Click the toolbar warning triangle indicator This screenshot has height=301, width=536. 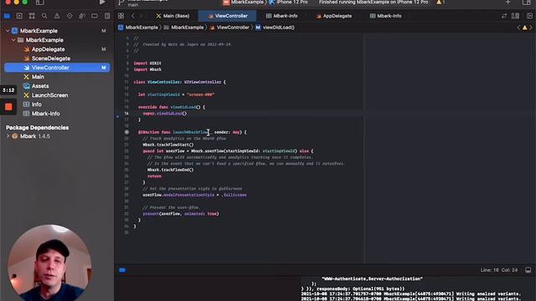pos(440,3)
